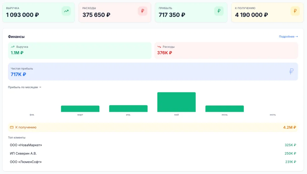
Task: Click the yellow ruble icon in К получению card
Action: tap(295, 11)
